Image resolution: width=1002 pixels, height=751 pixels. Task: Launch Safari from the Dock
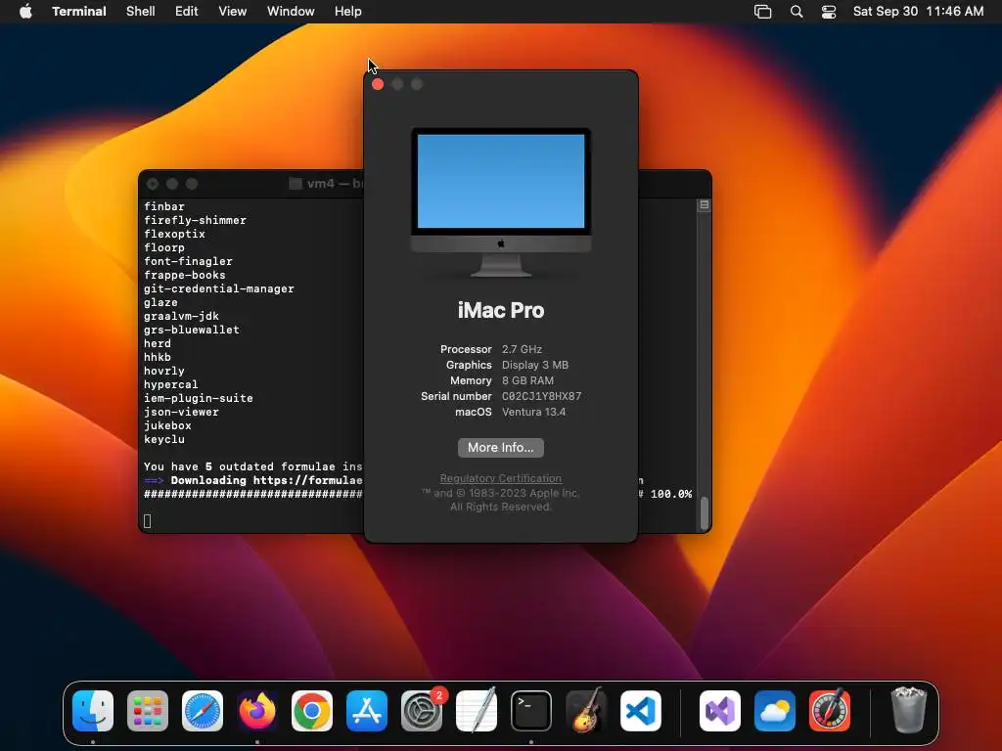[x=203, y=711]
